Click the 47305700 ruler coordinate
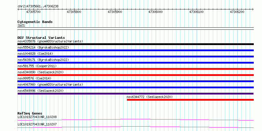This screenshot has width=262, height=131. [34, 12]
